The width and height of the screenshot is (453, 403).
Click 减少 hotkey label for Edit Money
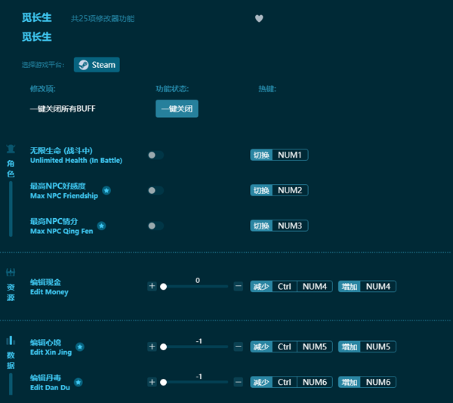pos(261,286)
